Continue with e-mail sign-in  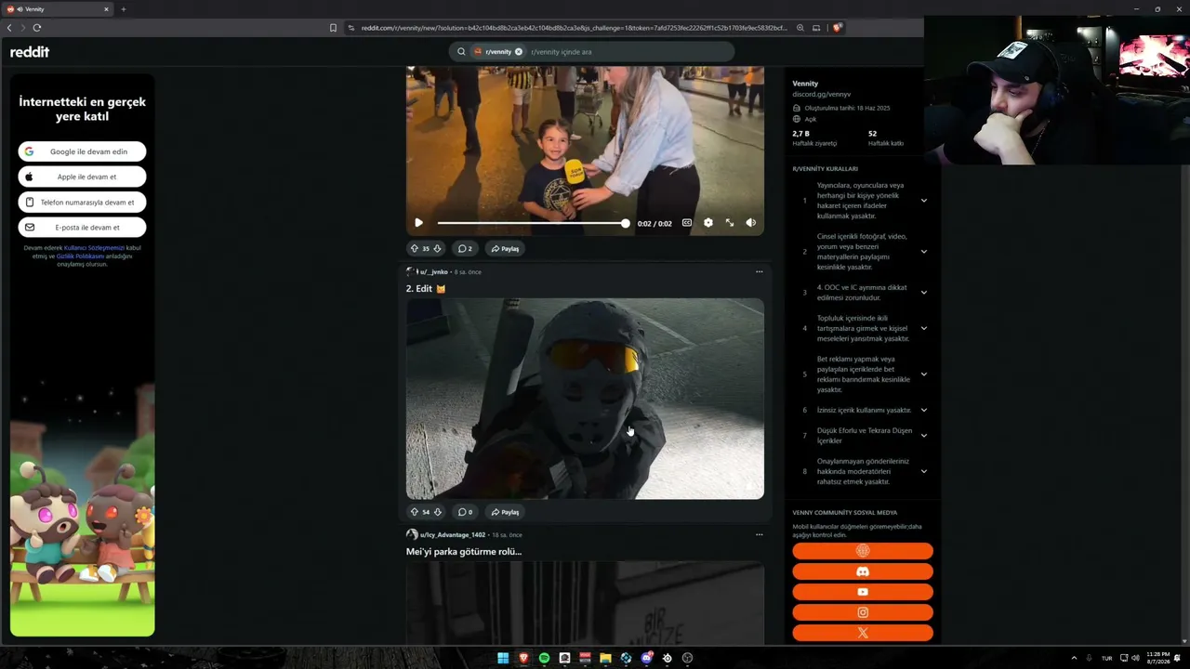point(82,227)
